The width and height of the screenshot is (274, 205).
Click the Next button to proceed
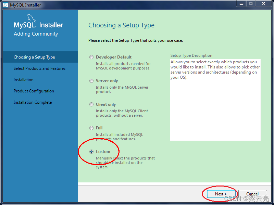(221, 194)
